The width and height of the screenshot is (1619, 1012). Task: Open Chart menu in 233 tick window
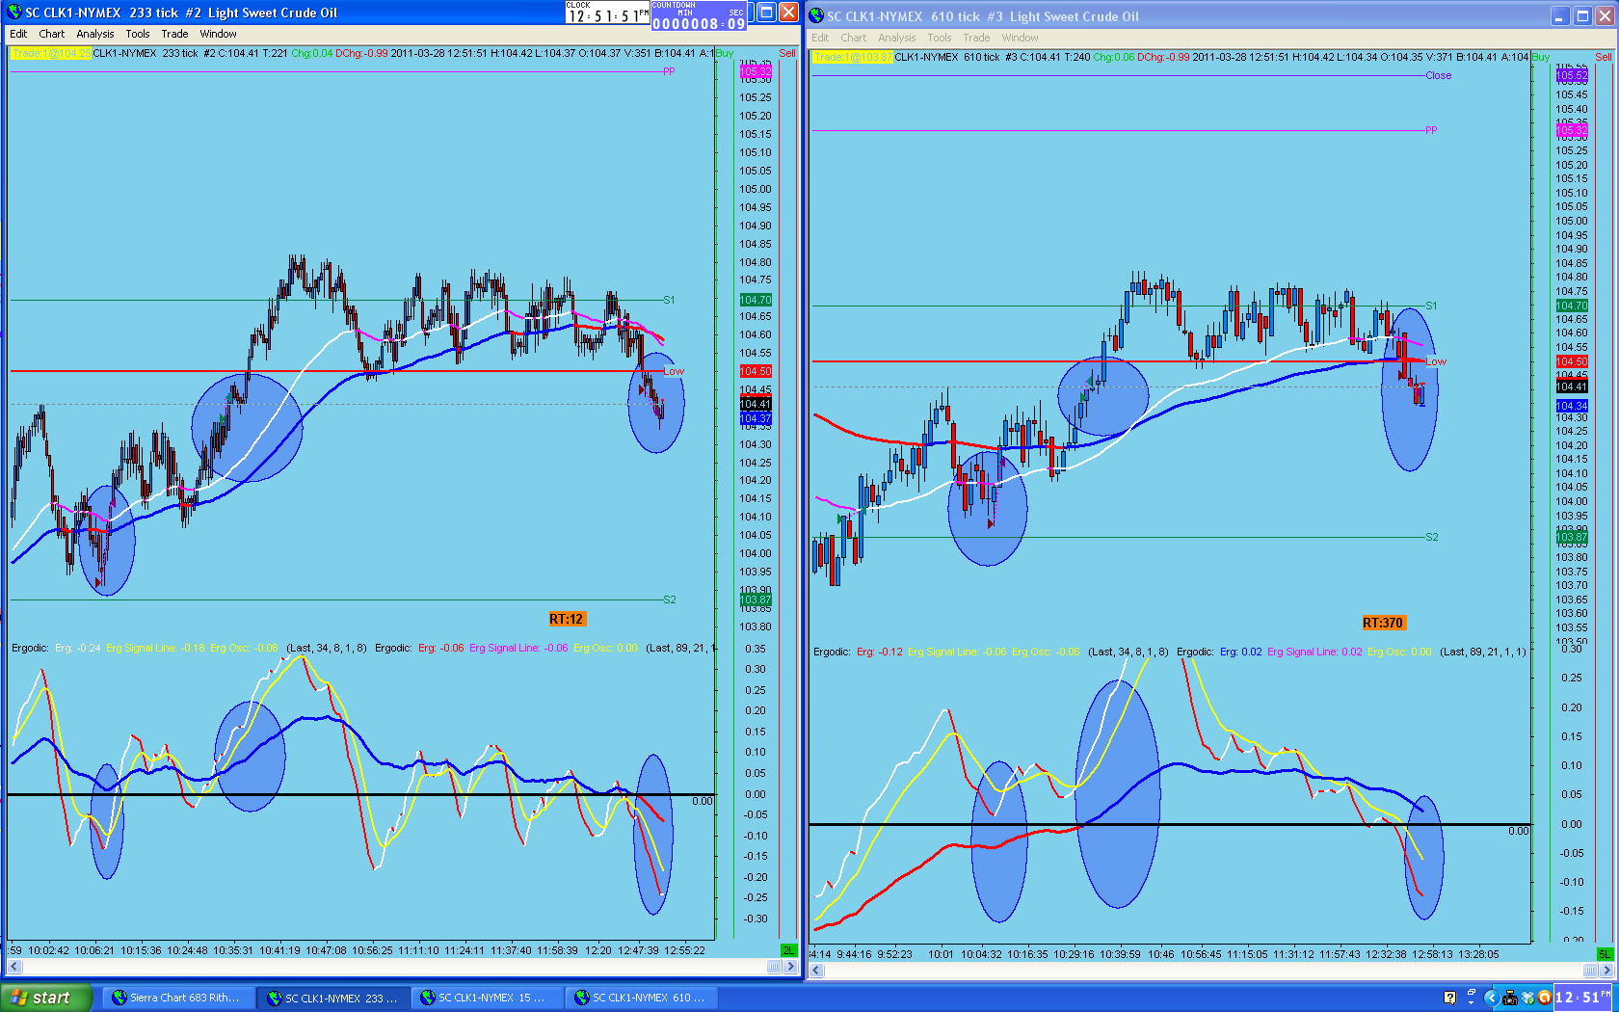pos(52,34)
